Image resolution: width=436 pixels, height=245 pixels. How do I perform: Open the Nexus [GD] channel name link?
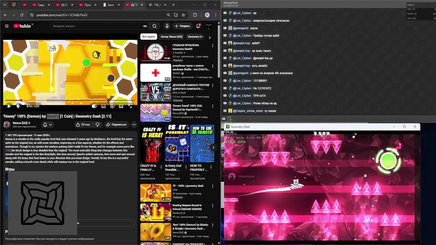(20, 123)
